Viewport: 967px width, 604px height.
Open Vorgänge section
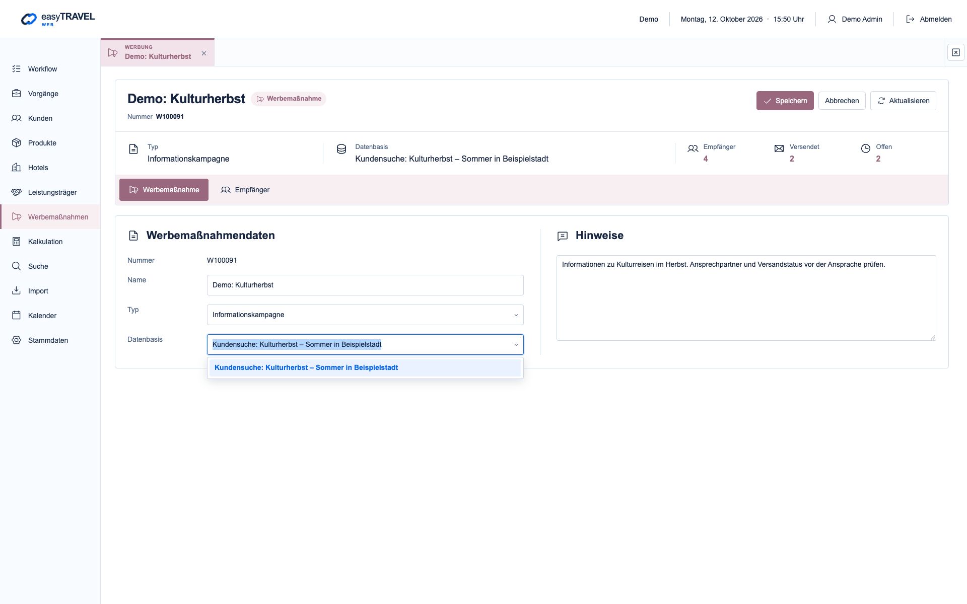50,94
